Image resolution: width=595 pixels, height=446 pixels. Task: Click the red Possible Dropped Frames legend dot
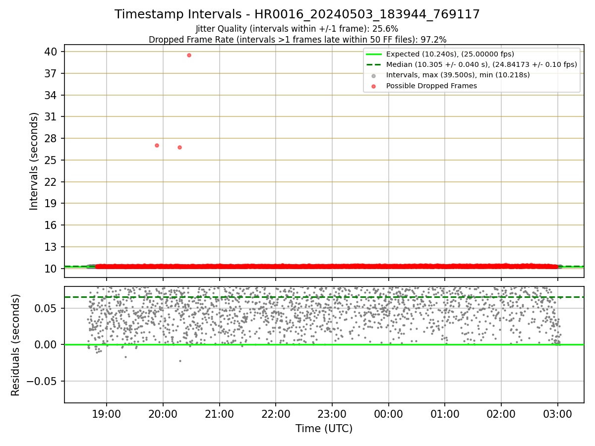(374, 86)
